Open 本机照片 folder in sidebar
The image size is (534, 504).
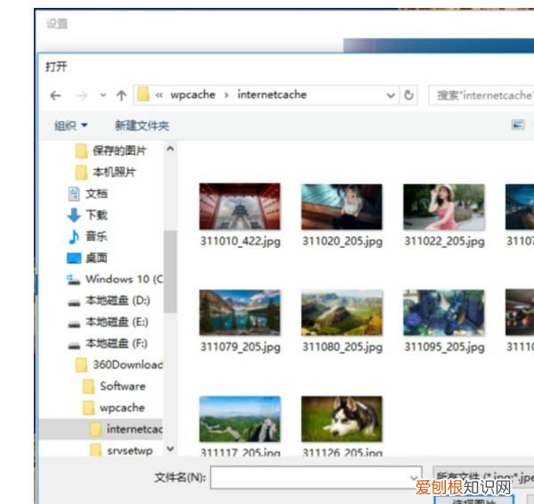point(106,172)
